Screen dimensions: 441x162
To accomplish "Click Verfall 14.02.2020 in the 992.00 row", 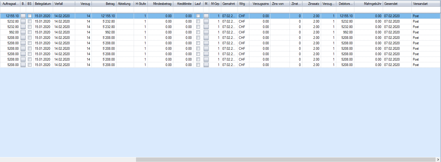I will point(64,32).
